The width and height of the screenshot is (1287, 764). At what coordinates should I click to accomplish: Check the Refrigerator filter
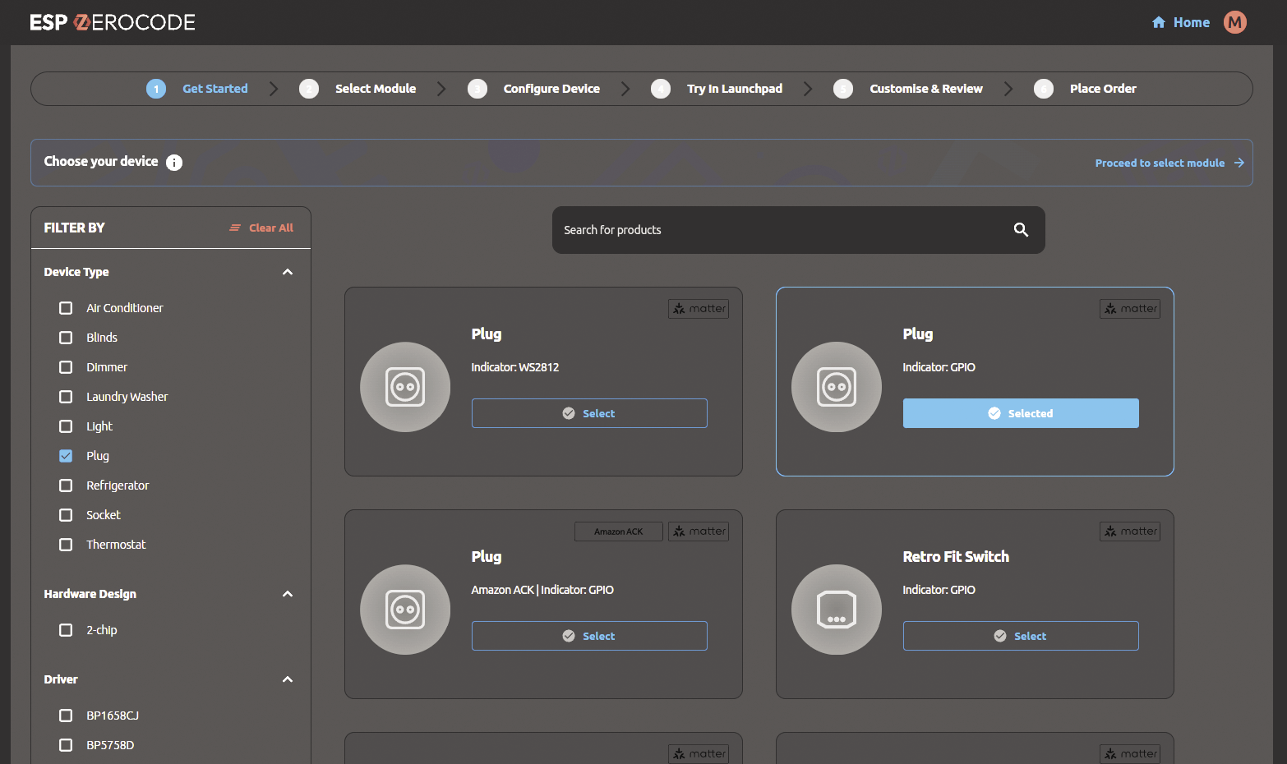click(66, 486)
